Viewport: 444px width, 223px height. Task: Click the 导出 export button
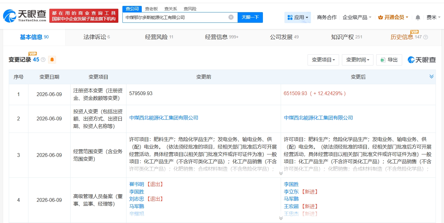point(389,60)
